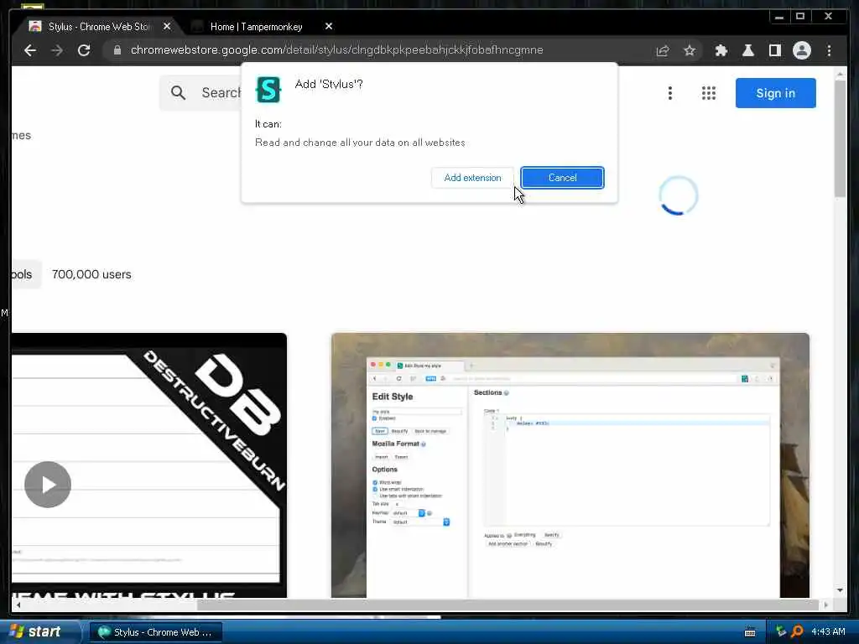This screenshot has height=644, width=859.
Task: Click the taskbar on-screen keyboard icon
Action: coord(750,632)
